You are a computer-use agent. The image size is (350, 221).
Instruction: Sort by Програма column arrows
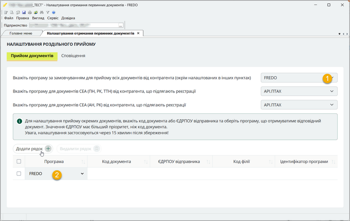[83, 162]
